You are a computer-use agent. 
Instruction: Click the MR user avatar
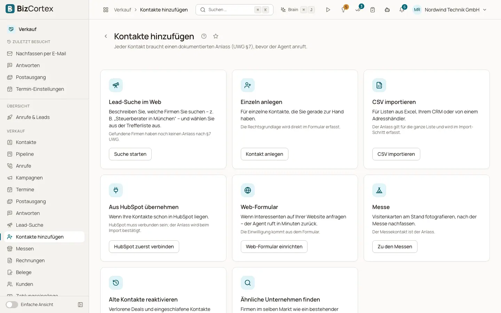click(x=417, y=10)
